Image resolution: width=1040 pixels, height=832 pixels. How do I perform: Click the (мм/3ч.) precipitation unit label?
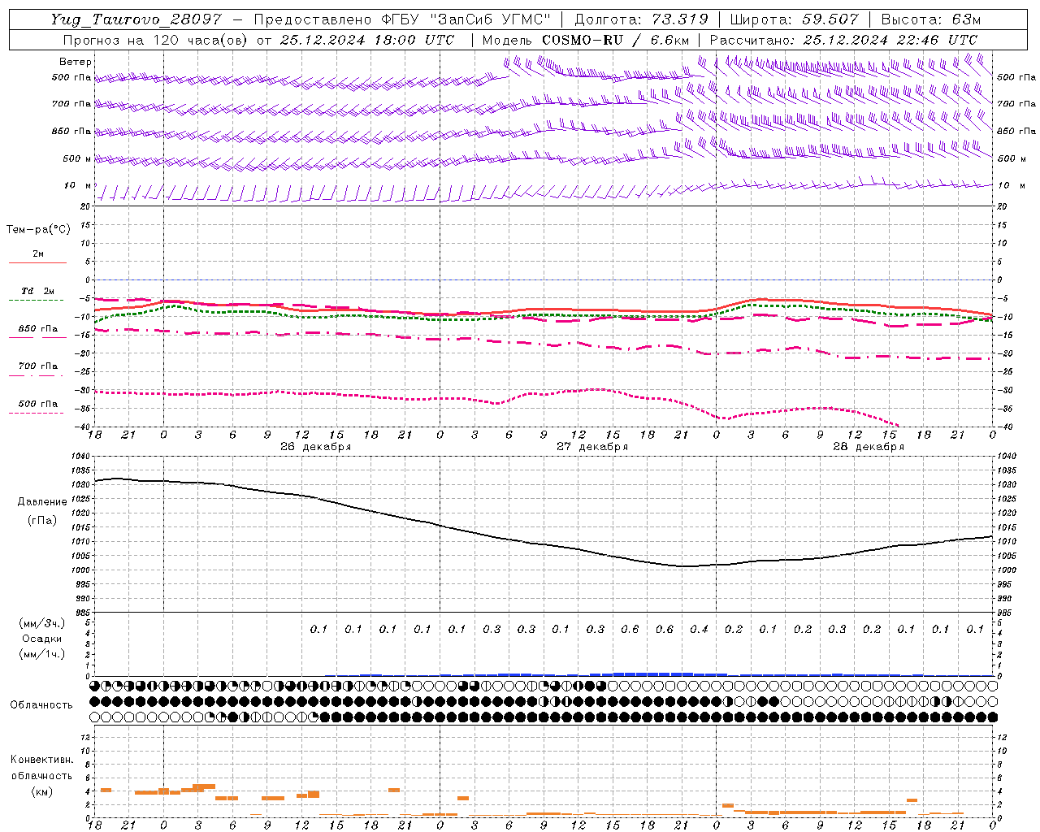tap(42, 623)
